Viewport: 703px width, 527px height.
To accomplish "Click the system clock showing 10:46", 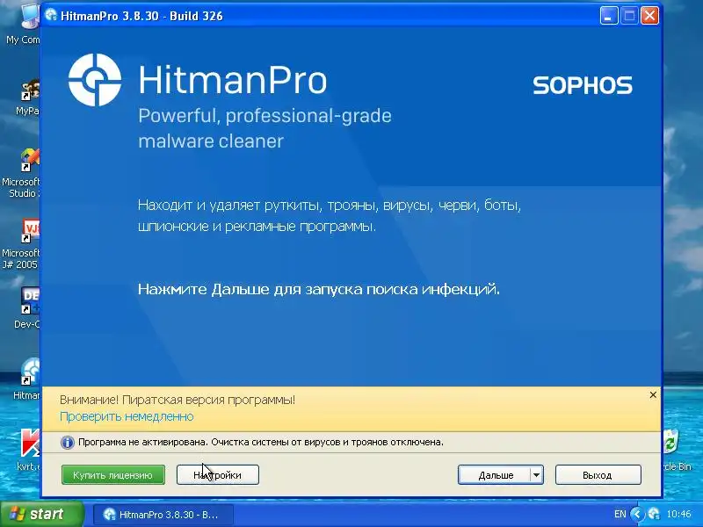I will [x=678, y=514].
